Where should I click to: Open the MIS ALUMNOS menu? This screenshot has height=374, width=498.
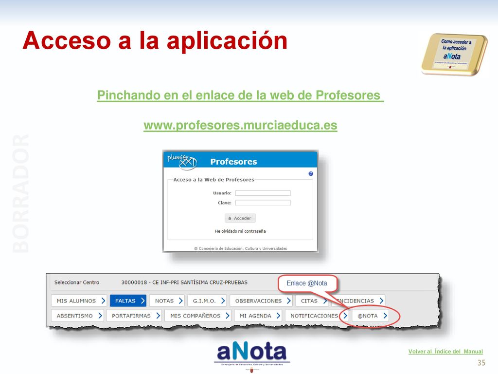pos(79,300)
